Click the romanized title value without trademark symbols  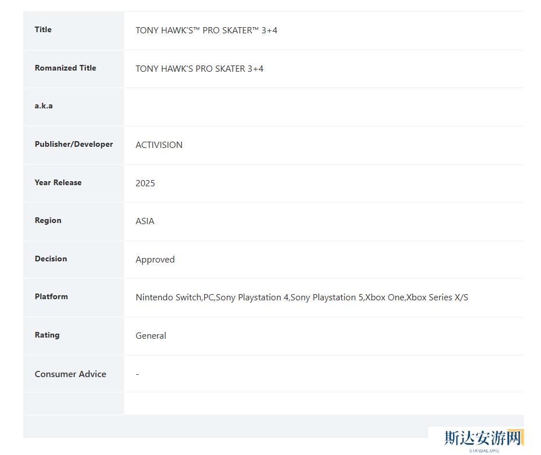tap(199, 69)
